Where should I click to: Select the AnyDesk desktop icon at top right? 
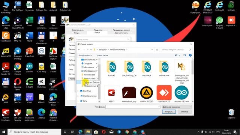tap(231, 22)
